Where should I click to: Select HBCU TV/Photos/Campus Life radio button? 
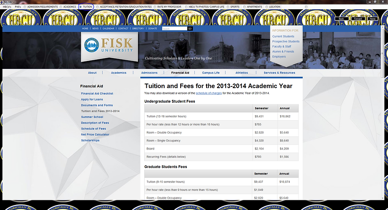coord(186,7)
